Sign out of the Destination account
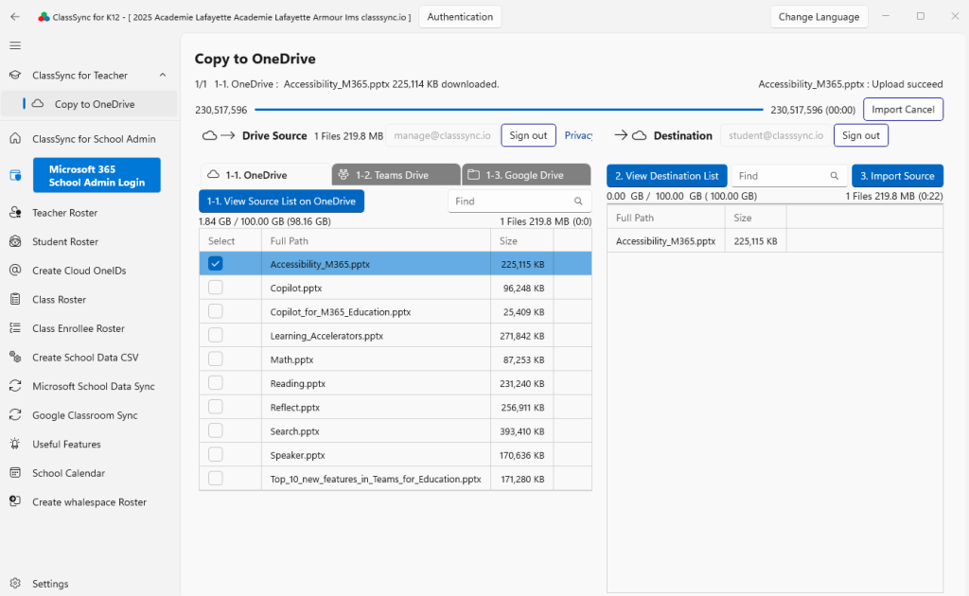Viewport: 969px width, 596px height. click(x=861, y=135)
